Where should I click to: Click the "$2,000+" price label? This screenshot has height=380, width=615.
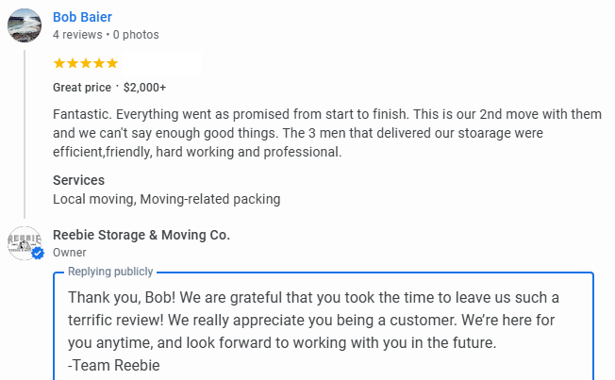click(x=144, y=88)
